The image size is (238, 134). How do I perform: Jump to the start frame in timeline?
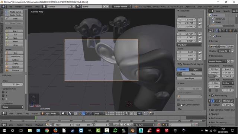[114, 125]
